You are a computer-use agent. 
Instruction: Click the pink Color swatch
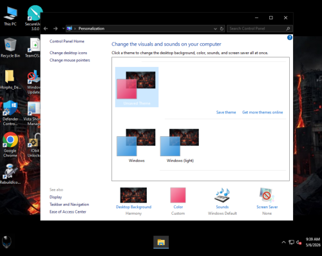click(x=178, y=195)
